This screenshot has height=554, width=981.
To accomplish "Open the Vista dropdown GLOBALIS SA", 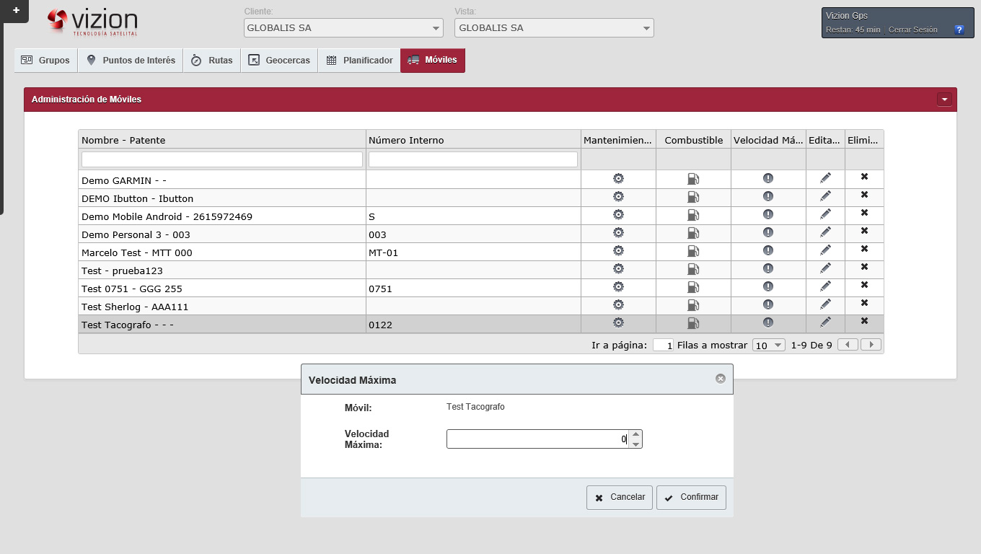I will (x=554, y=28).
